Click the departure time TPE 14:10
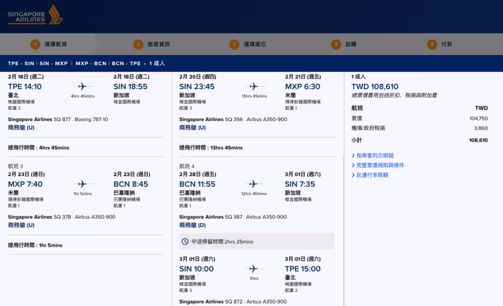The height and width of the screenshot is (306, 503). coord(25,86)
